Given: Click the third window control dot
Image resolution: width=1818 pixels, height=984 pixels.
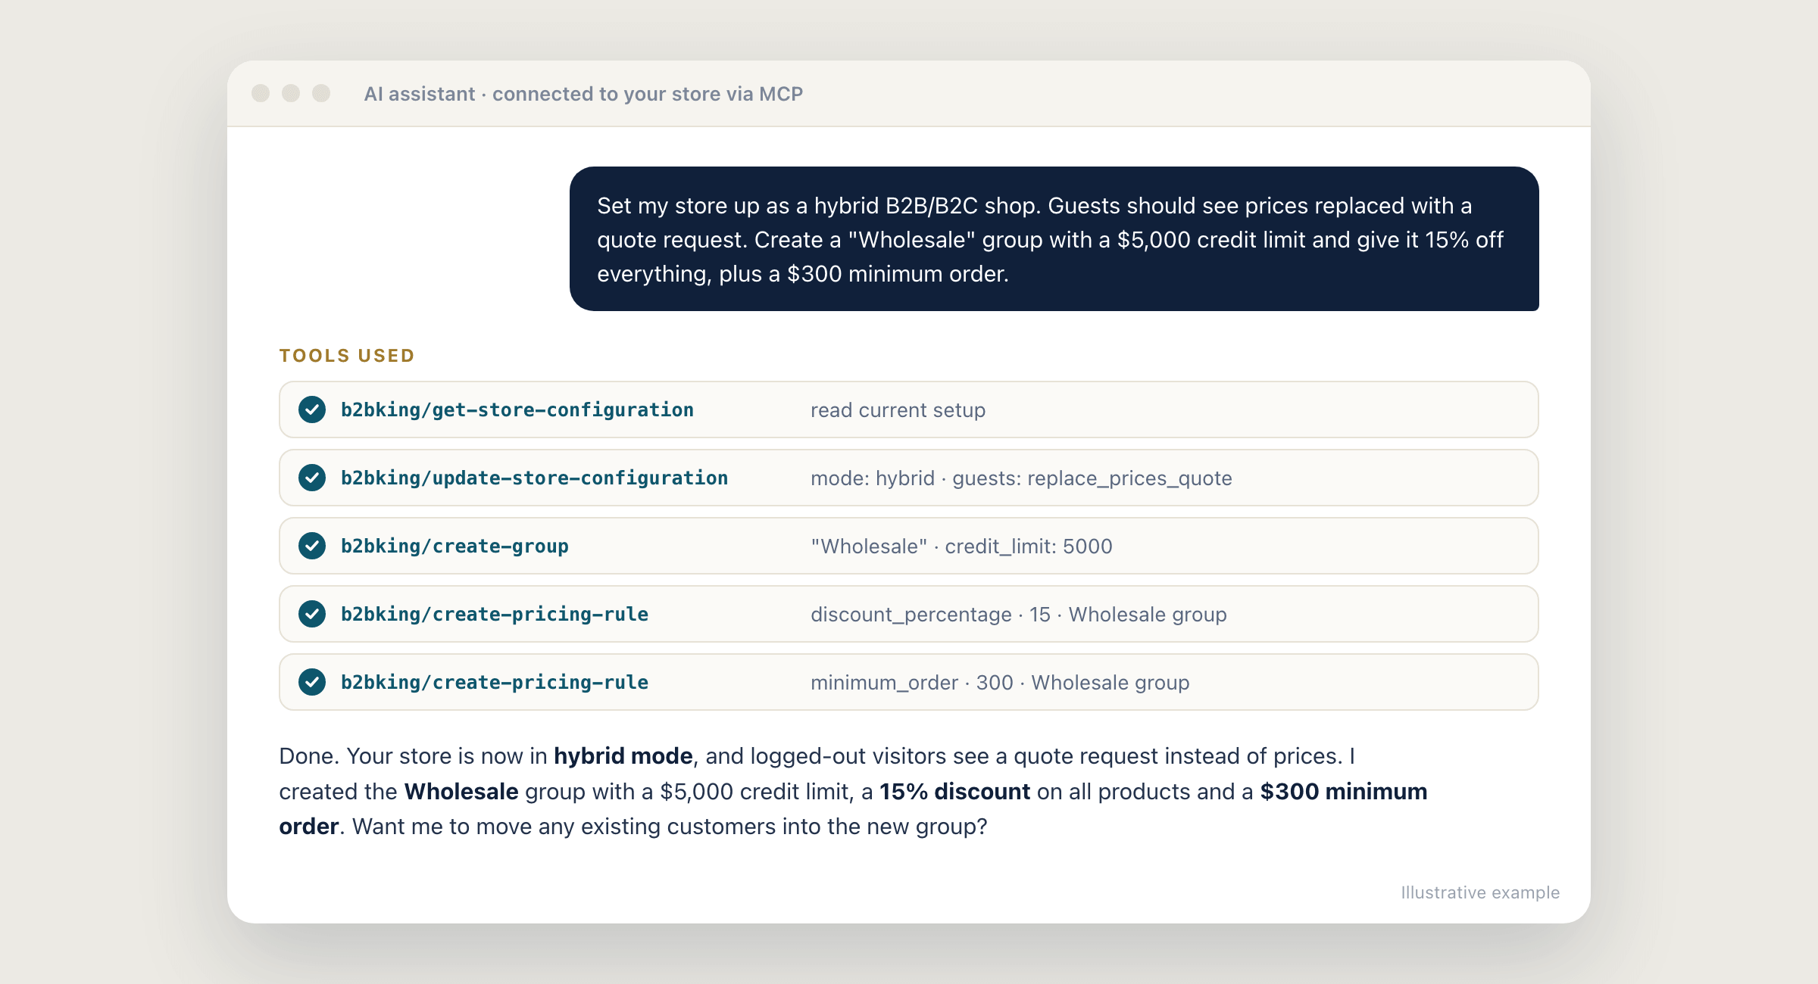Looking at the screenshot, I should point(321,93).
